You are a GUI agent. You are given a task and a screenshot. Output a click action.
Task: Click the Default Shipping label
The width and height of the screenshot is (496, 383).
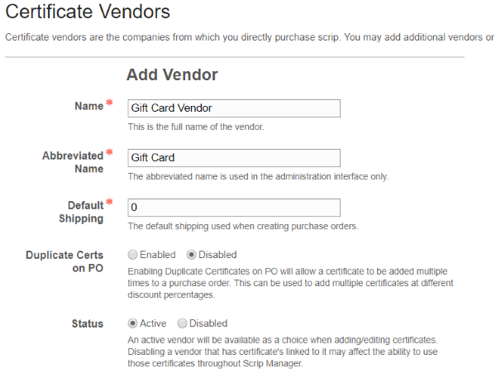pos(81,212)
